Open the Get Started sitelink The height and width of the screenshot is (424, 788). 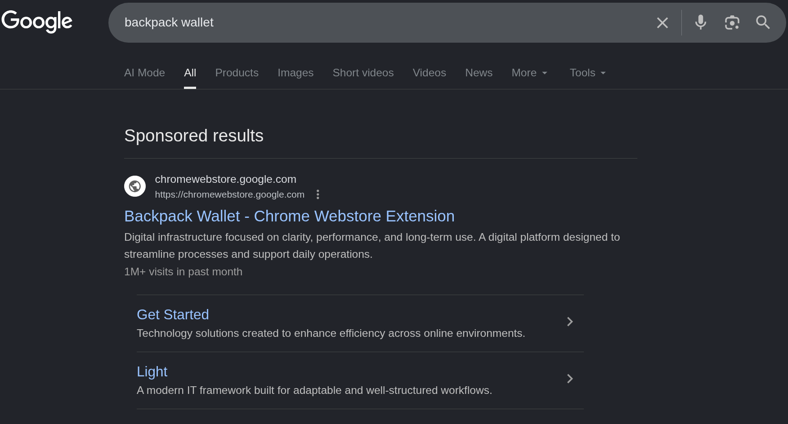173,314
